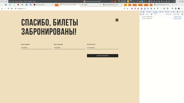The height and width of the screenshot is (103, 184).
Task: Open the Extensions puzzle icon
Action: click(x=167, y=9)
